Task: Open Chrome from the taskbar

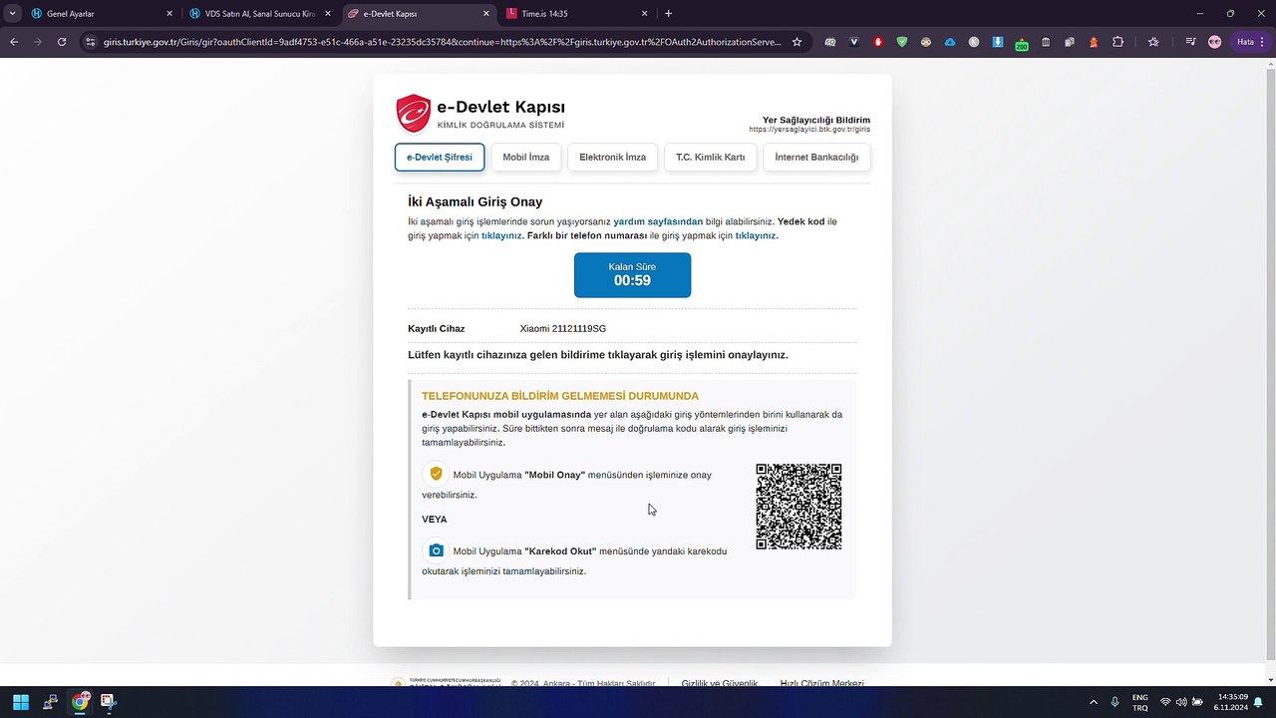Action: click(80, 702)
